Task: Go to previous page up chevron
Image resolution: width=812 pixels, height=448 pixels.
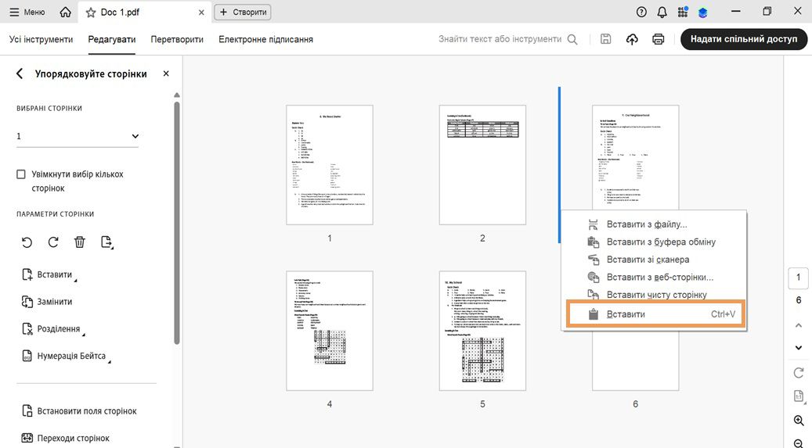Action: tap(799, 325)
